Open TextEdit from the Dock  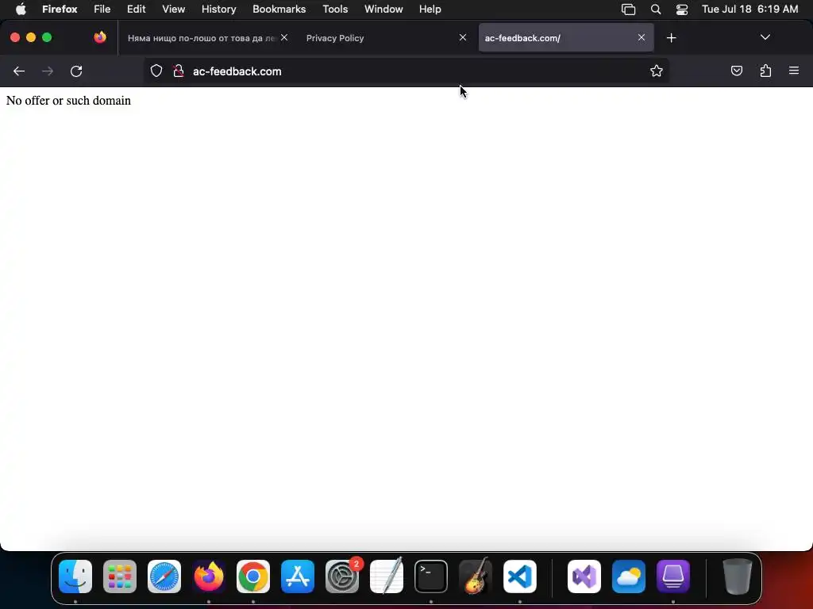tap(387, 576)
